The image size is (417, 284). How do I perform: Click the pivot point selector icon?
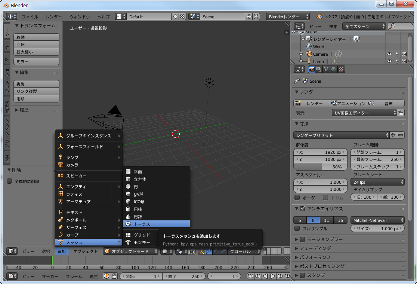click(x=182, y=251)
